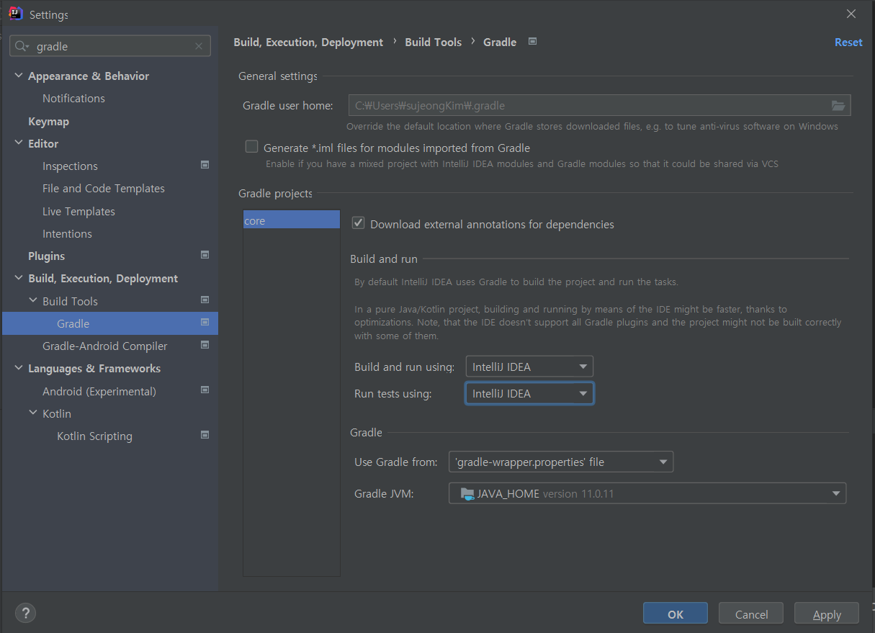
Task: Collapse the Kotlin tree node
Action: [33, 413]
